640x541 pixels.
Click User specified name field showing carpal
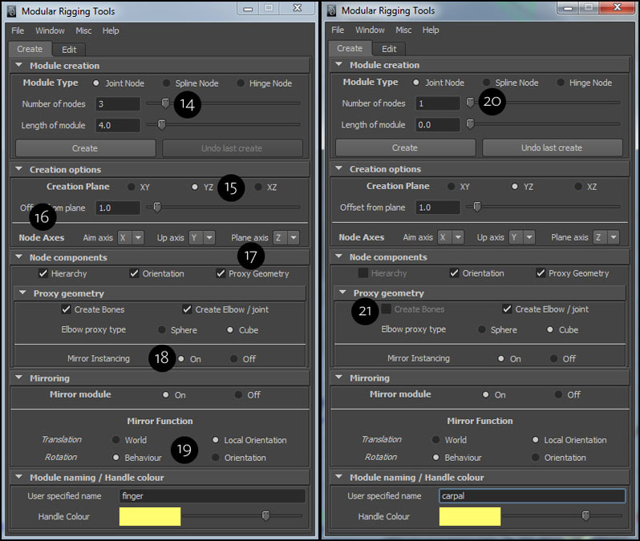[x=533, y=495]
